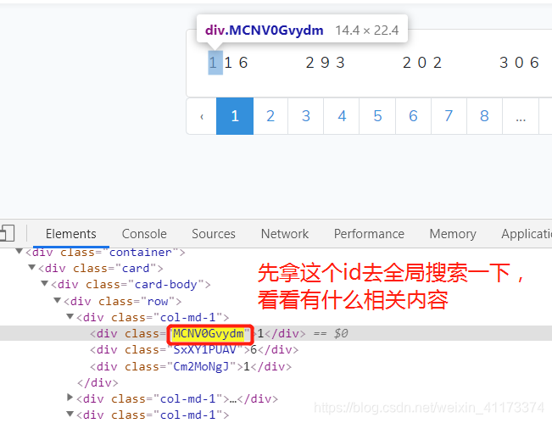Expand the collapsed col-md-1 div node
Image resolution: width=552 pixels, height=423 pixels.
[x=70, y=398]
